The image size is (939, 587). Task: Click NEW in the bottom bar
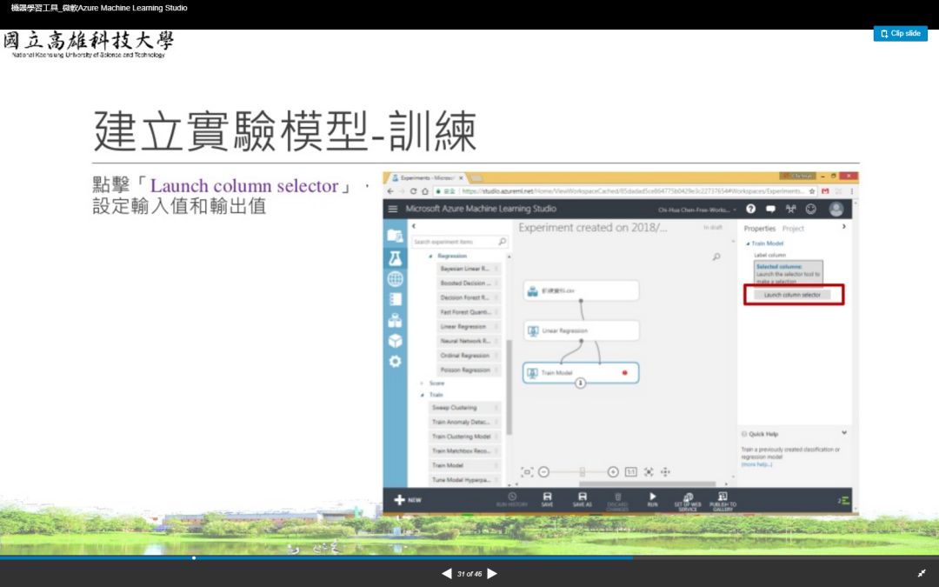click(x=408, y=500)
